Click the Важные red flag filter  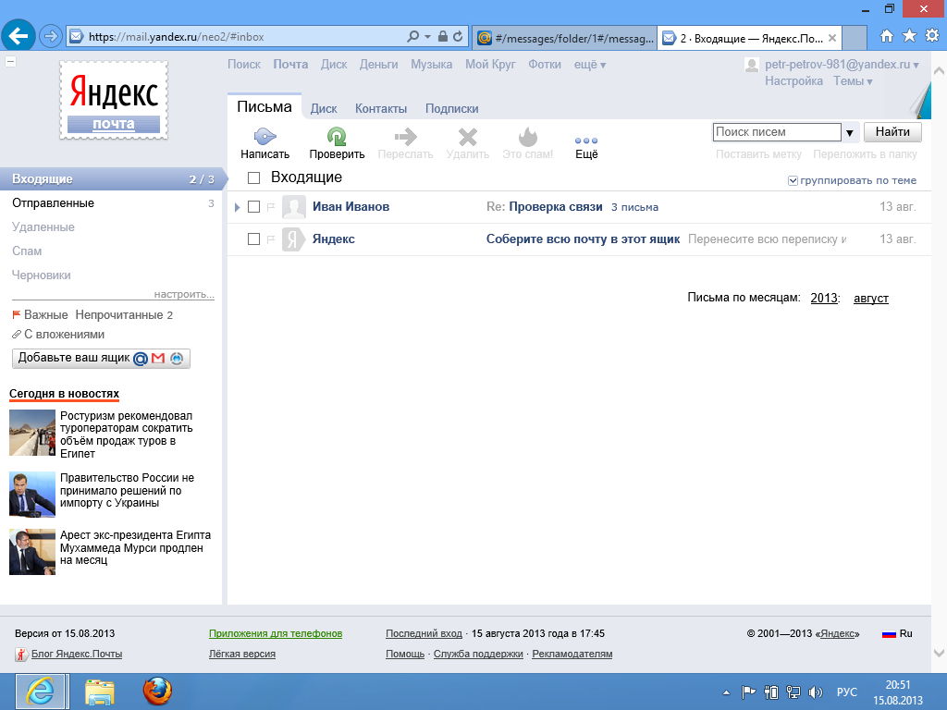click(17, 314)
